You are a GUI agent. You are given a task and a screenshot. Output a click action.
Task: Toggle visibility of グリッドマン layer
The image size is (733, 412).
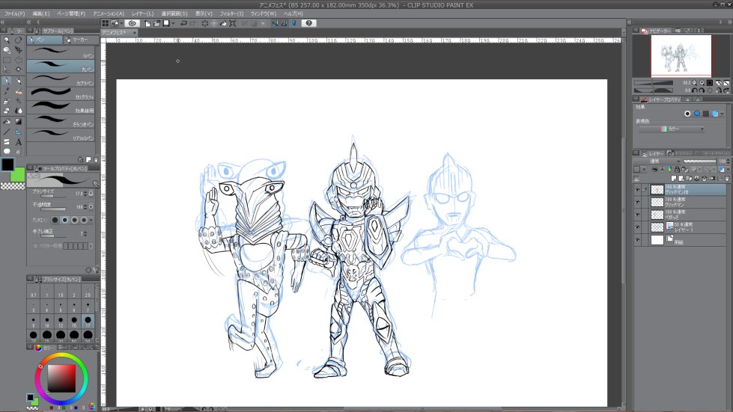click(637, 202)
